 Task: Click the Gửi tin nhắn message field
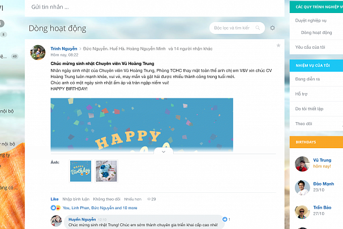pyautogui.click(x=155, y=7)
